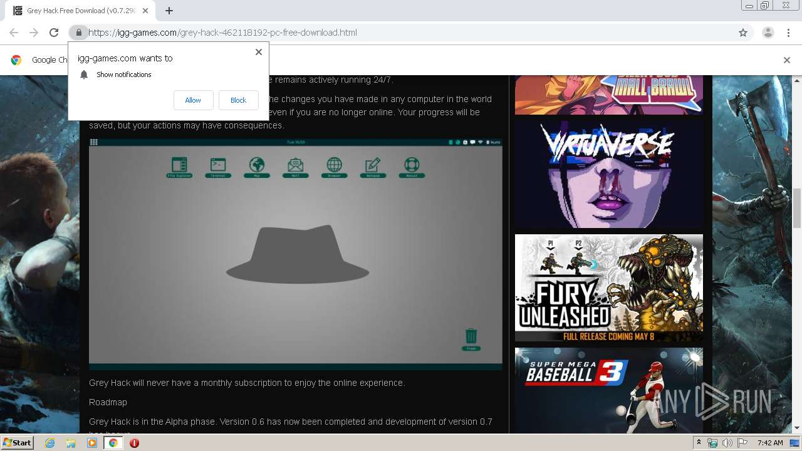Open the Grey Hack desktop screenshot
The width and height of the screenshot is (802, 451).
[296, 254]
